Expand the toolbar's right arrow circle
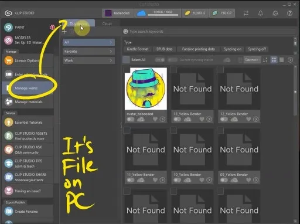The image size is (300, 224). click(290, 60)
